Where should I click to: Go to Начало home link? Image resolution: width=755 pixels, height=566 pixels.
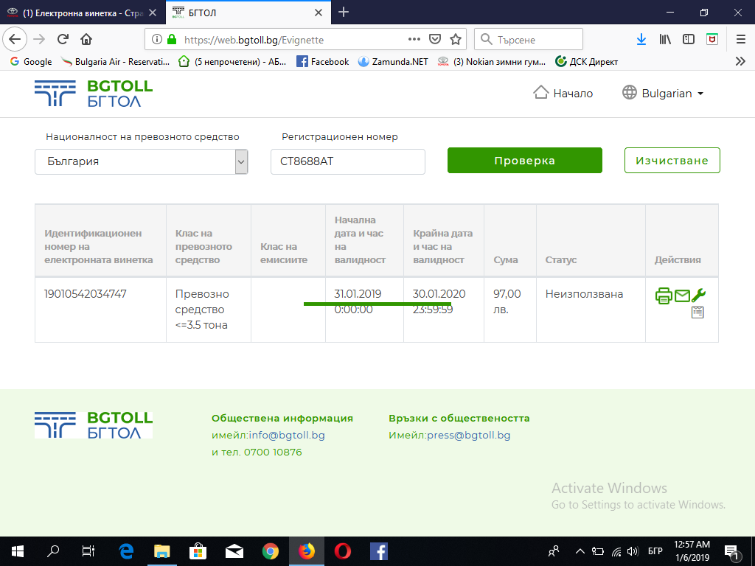tap(563, 94)
